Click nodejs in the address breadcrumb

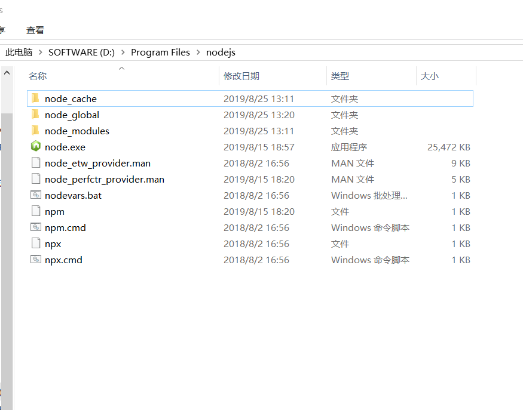point(221,53)
